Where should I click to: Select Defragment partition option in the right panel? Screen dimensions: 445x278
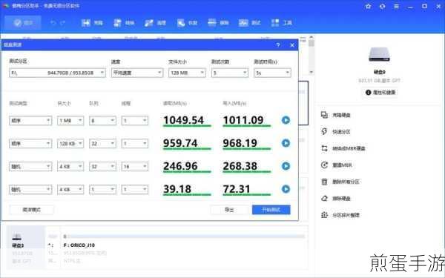click(x=340, y=215)
